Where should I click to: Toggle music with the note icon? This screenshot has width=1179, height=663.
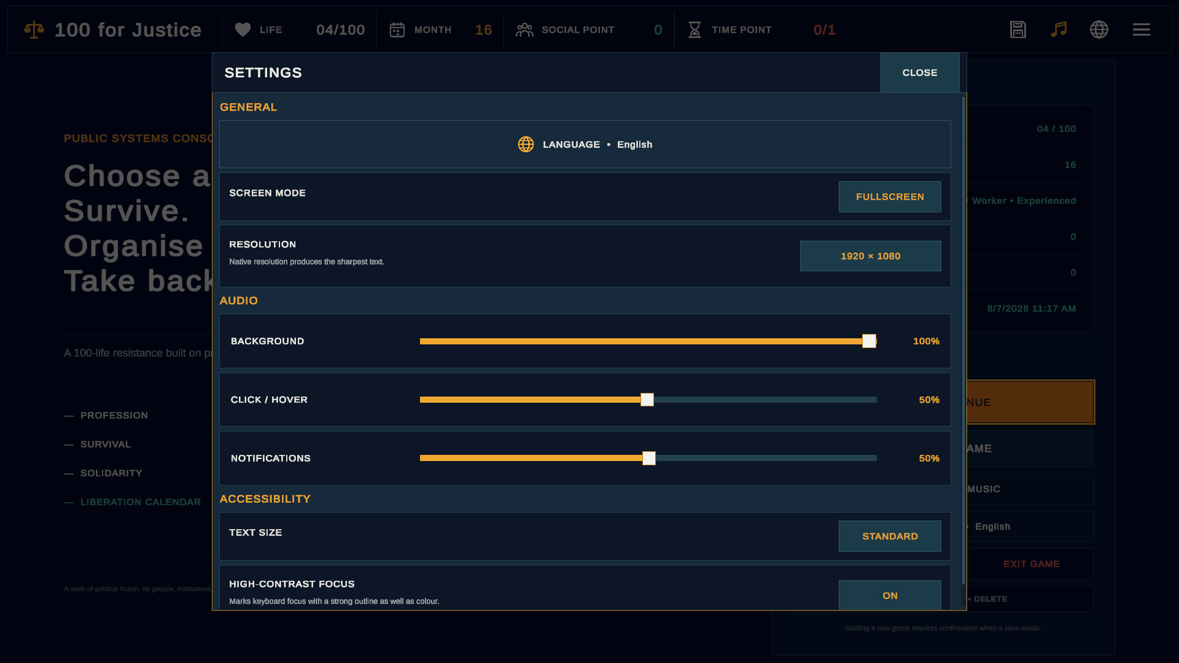pos(1059,29)
